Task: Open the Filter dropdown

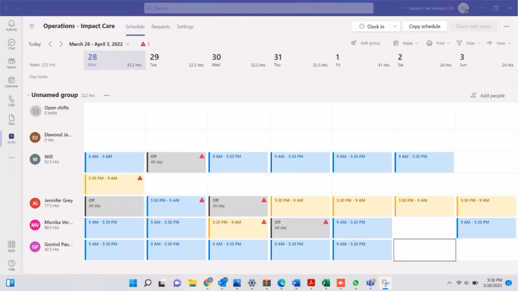Action: coord(468,43)
